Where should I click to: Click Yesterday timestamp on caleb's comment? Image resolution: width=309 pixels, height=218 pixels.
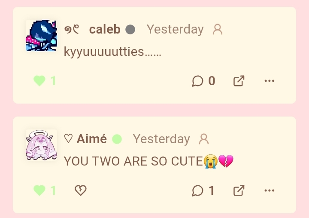175,30
